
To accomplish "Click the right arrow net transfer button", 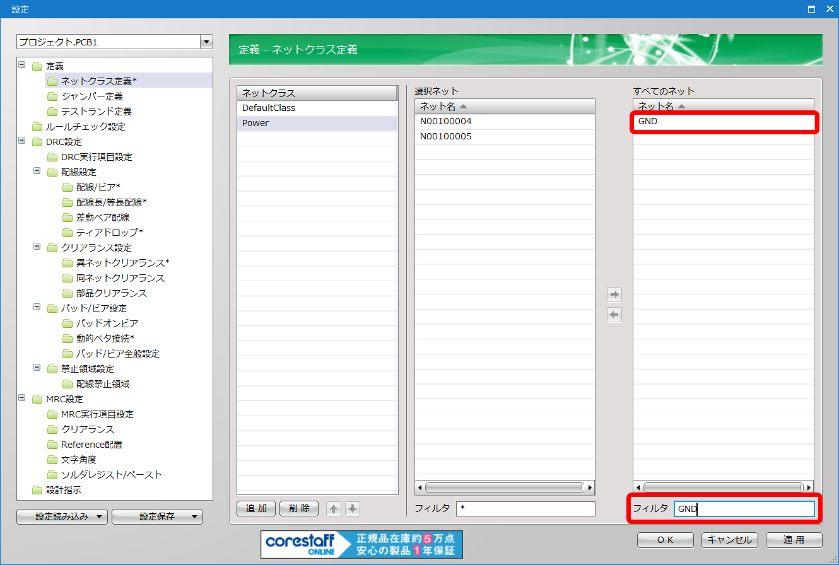I will click(x=614, y=294).
